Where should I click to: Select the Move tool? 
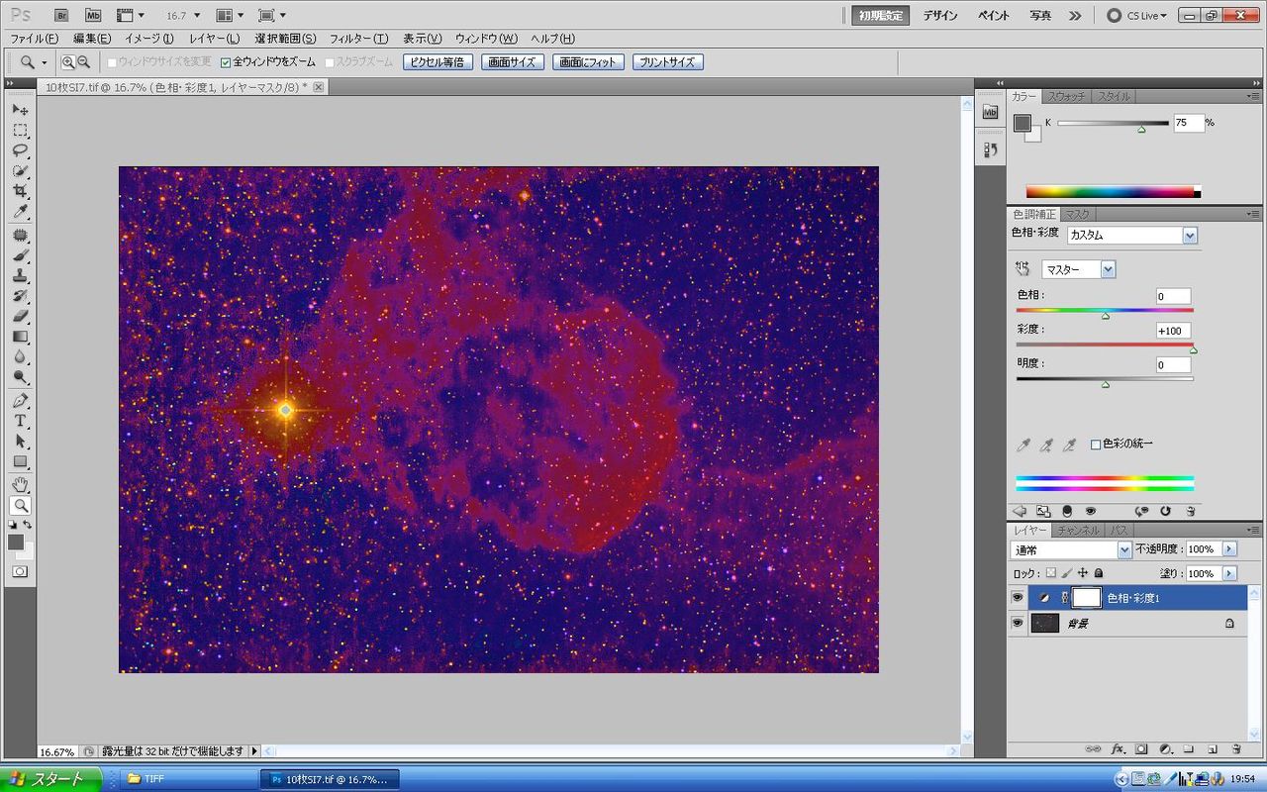(x=20, y=109)
